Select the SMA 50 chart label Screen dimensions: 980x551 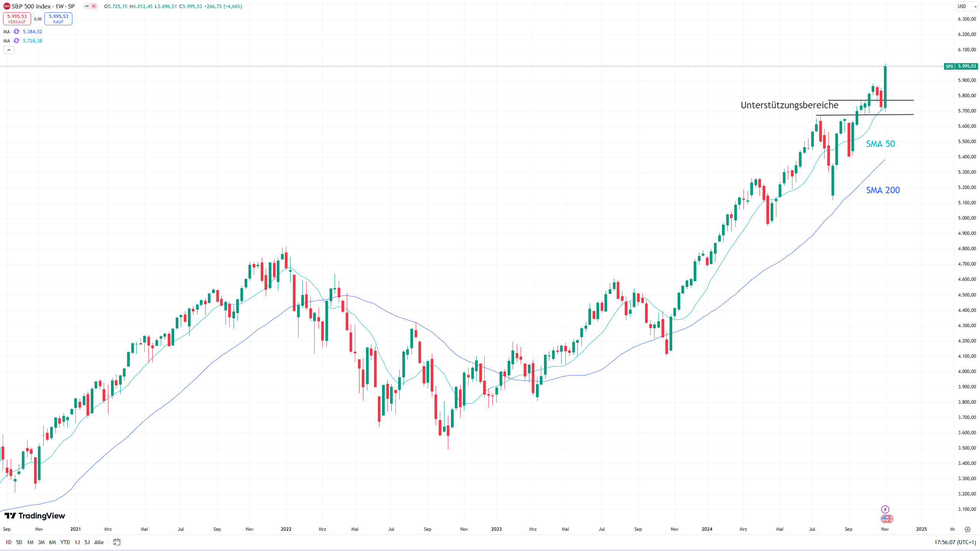pyautogui.click(x=880, y=144)
